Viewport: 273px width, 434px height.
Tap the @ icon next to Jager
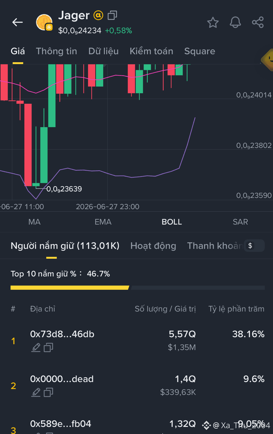98,15
